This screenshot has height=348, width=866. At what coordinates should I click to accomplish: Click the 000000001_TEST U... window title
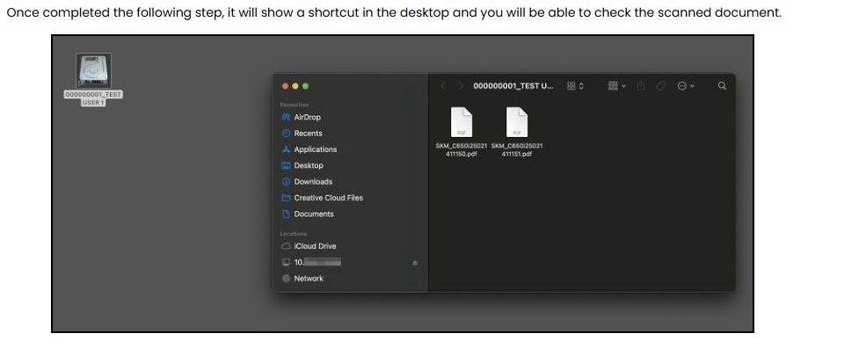513,85
